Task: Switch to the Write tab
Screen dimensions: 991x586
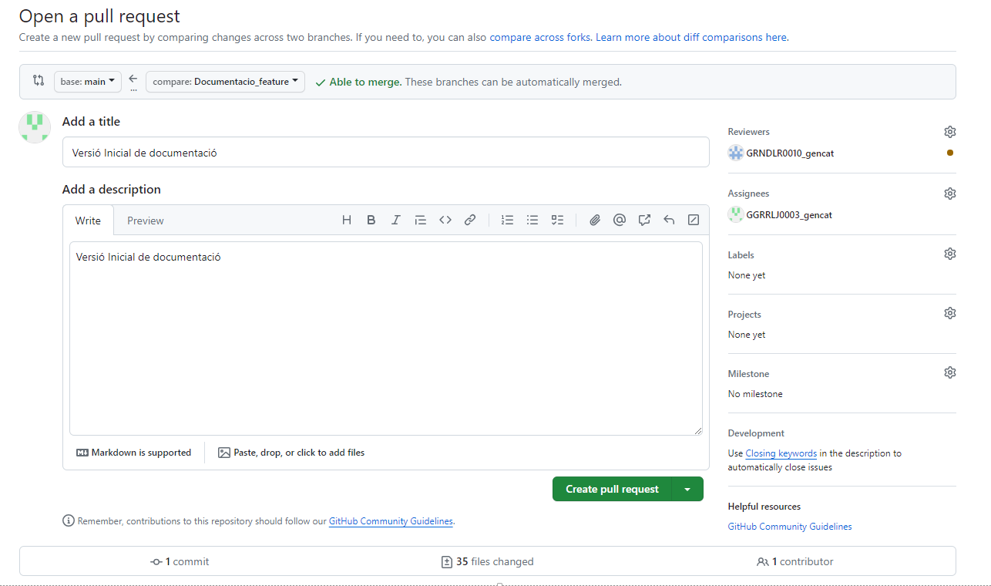Action: click(88, 221)
